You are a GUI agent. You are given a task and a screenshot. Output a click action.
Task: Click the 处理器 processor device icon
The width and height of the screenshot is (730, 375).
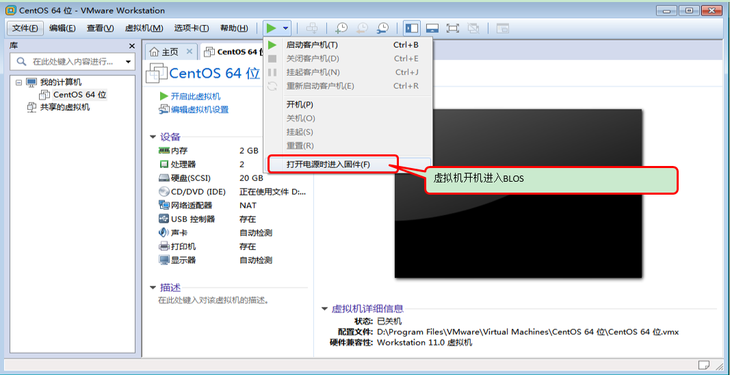click(164, 164)
